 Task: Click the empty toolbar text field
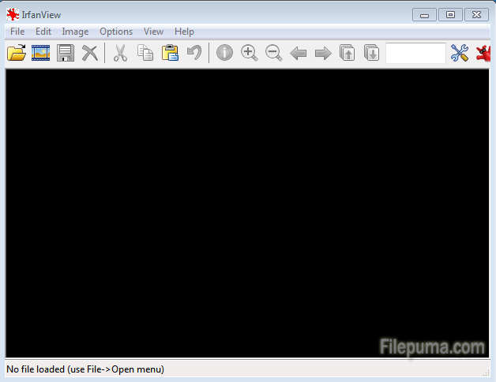point(415,54)
